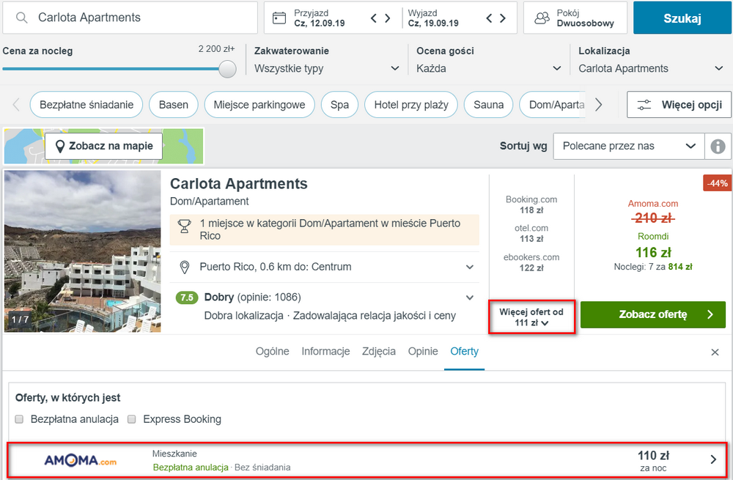Image resolution: width=733 pixels, height=480 pixels.
Task: Switch to the Ogólne tab
Action: [273, 352]
